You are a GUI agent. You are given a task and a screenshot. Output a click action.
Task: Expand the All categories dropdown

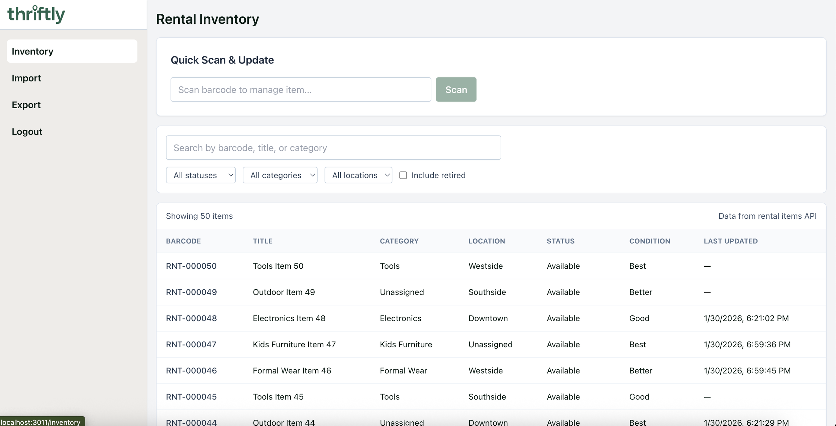280,175
